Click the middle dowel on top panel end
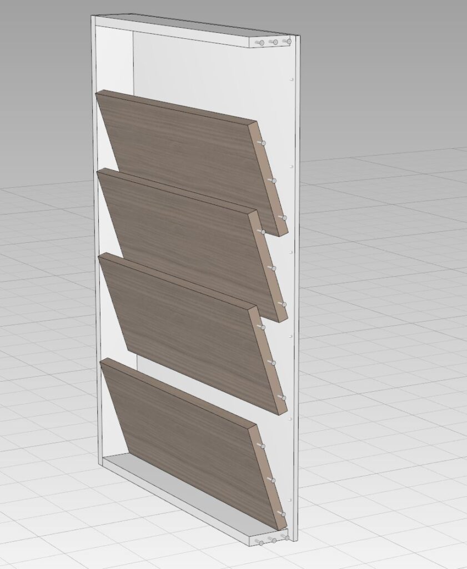 (x=274, y=42)
